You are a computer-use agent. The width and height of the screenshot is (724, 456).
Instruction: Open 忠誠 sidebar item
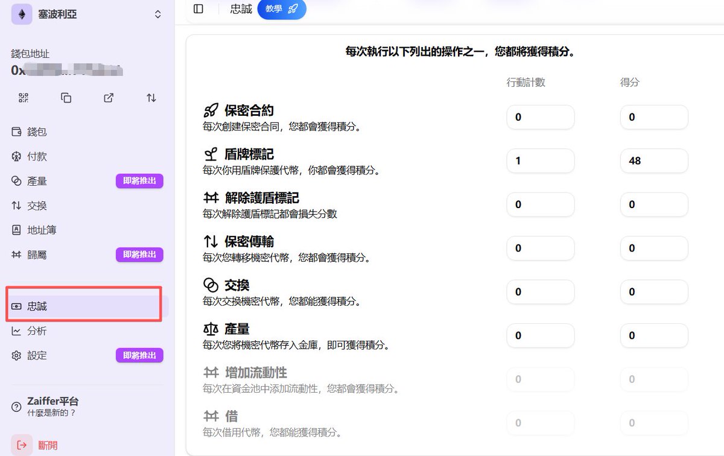(87, 306)
